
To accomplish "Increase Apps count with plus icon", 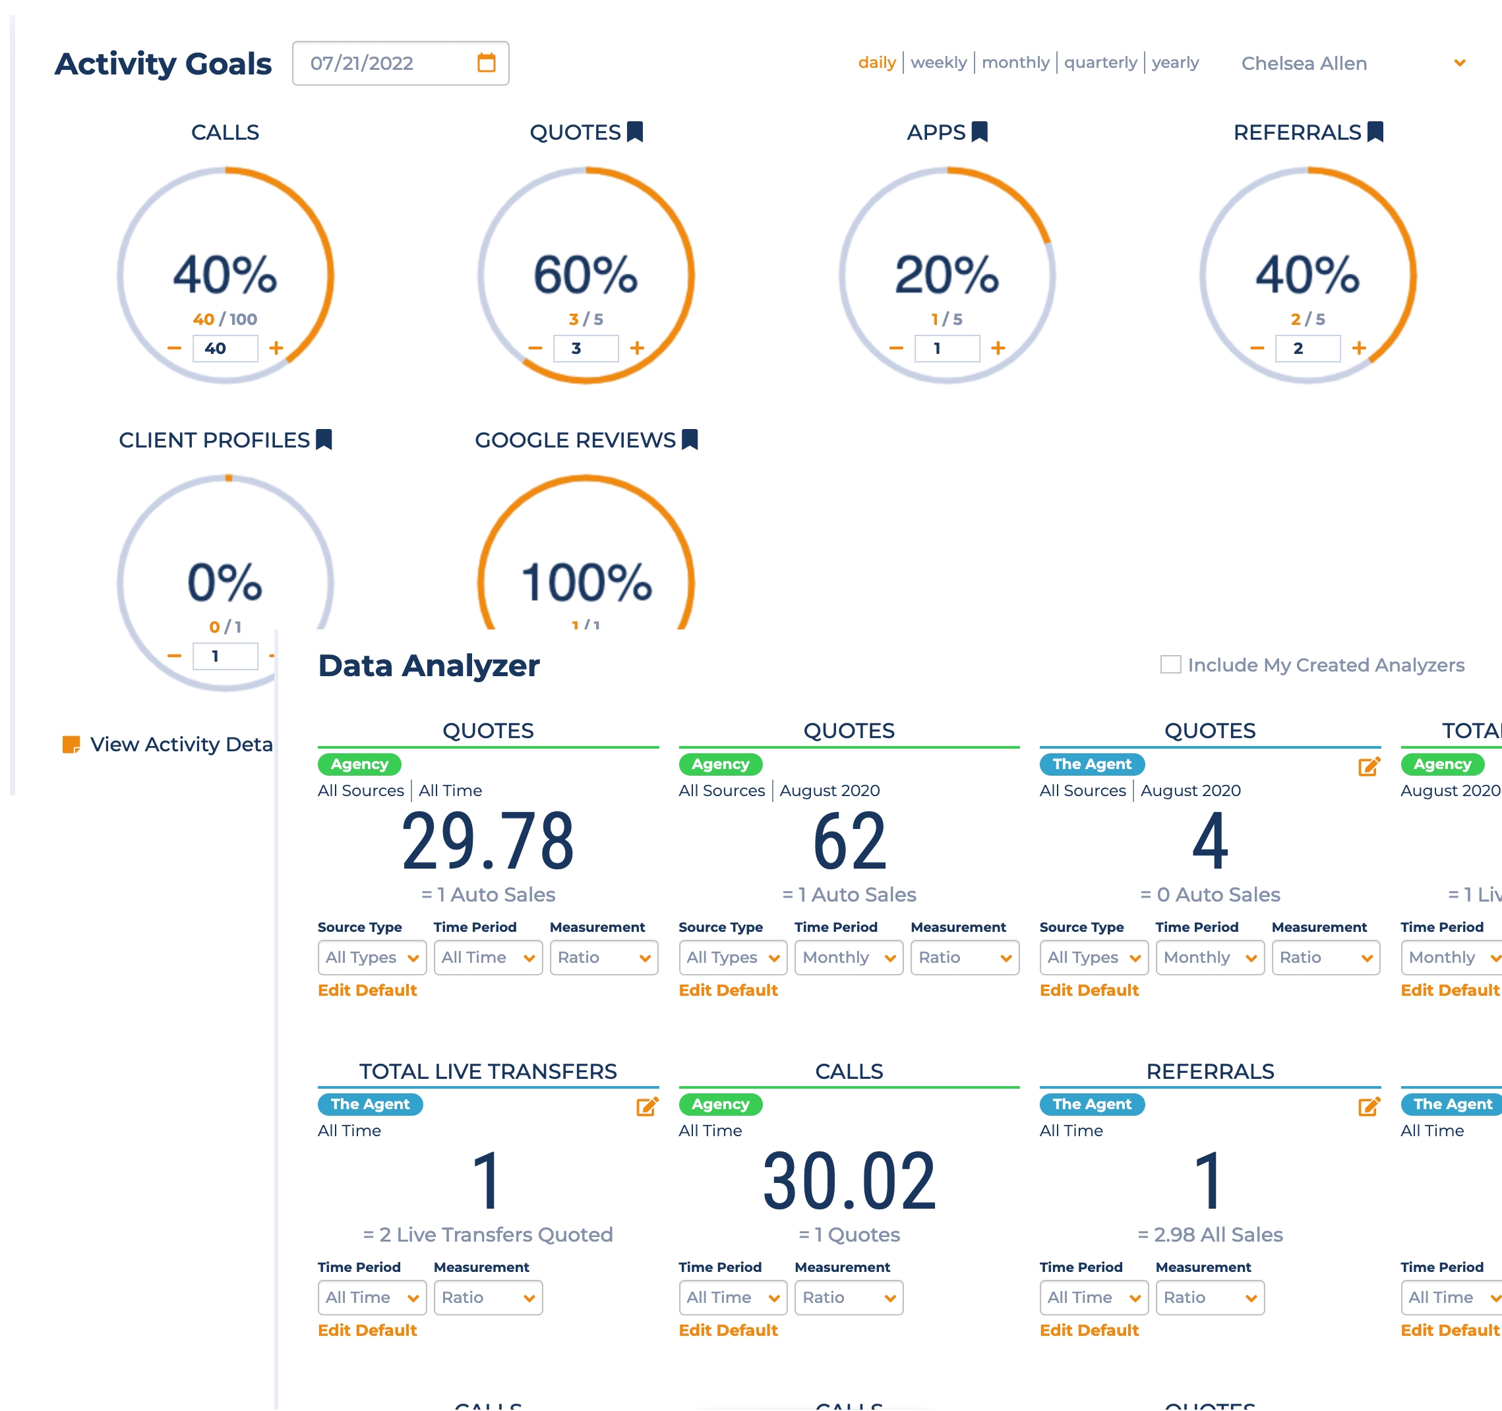I will coord(999,348).
